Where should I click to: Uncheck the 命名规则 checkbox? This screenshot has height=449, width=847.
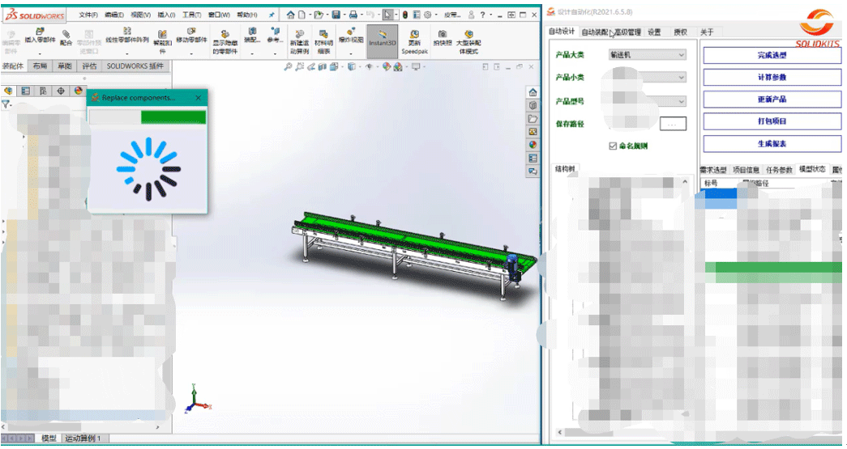(613, 146)
